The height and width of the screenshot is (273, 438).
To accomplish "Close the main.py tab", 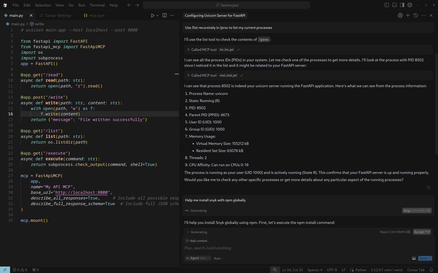I will coord(31,16).
